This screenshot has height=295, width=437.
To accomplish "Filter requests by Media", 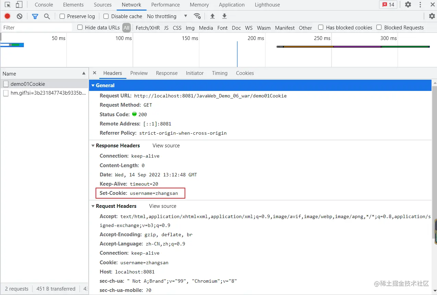I will 206,28.
